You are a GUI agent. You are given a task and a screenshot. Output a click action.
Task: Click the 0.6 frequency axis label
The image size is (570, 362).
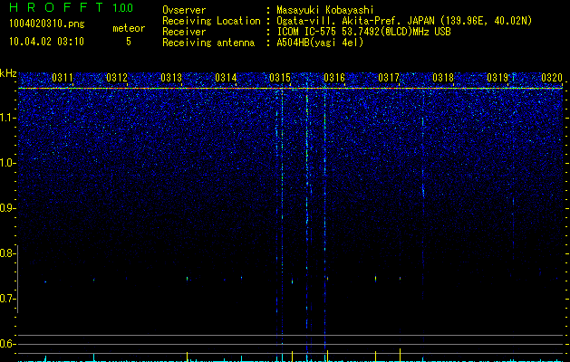tap(7, 344)
